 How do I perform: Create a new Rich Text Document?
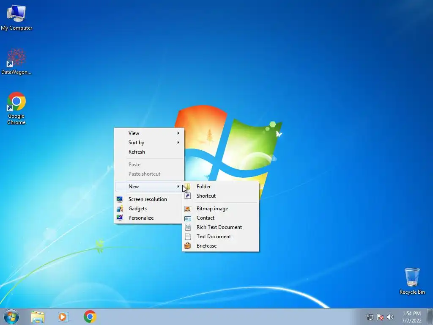pos(221,227)
